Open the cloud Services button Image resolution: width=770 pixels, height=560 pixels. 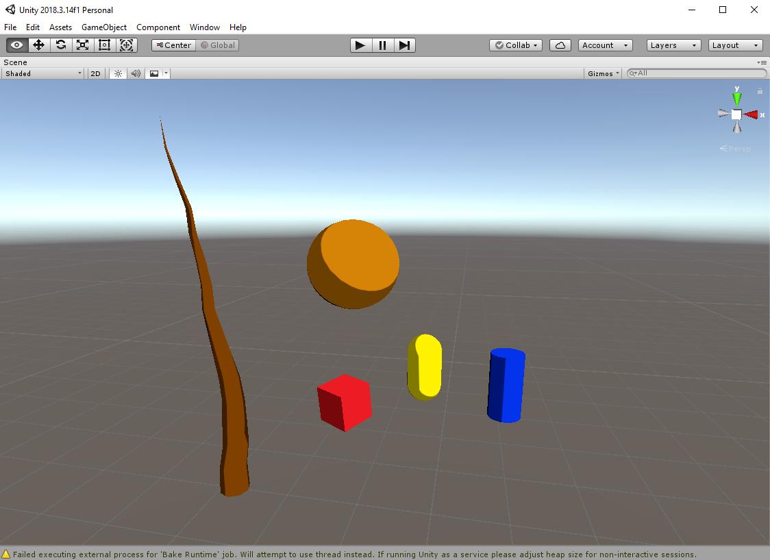pyautogui.click(x=560, y=45)
